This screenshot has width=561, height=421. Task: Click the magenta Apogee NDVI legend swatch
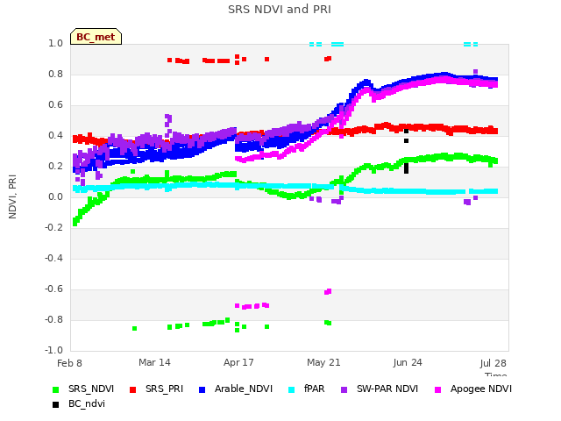tap(437, 389)
